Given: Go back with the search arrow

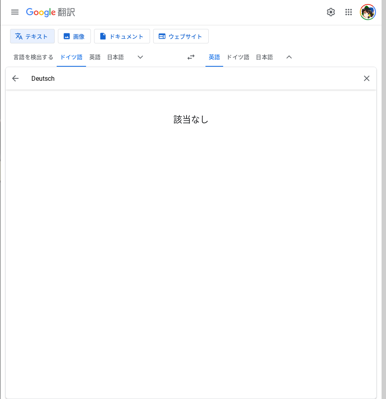Looking at the screenshot, I should (x=15, y=78).
